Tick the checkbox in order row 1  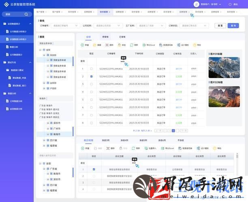tap(92, 69)
